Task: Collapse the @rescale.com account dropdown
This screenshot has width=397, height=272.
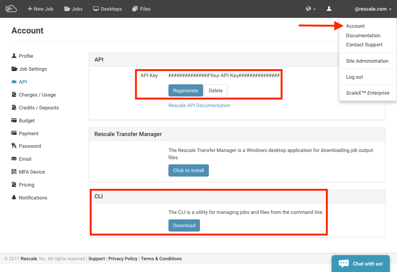Action: click(373, 9)
